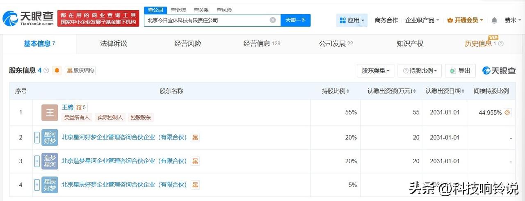This screenshot has height=201, width=525.
Task: Sort by 认缴出资日期 column header
Action: point(445,91)
